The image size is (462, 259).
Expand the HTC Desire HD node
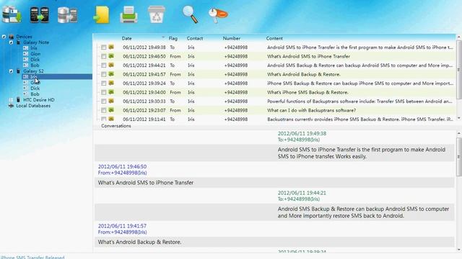11,100
